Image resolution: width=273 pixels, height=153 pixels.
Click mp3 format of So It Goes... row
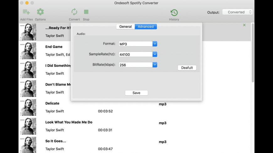[x=163, y=142]
